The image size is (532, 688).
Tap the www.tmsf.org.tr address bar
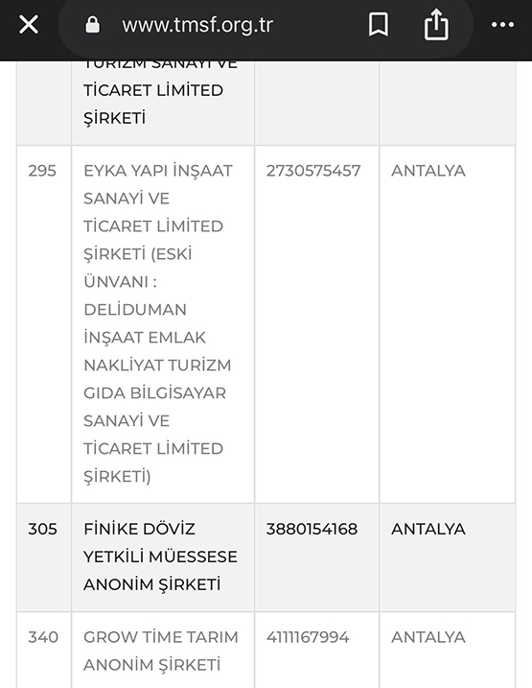pos(197,25)
